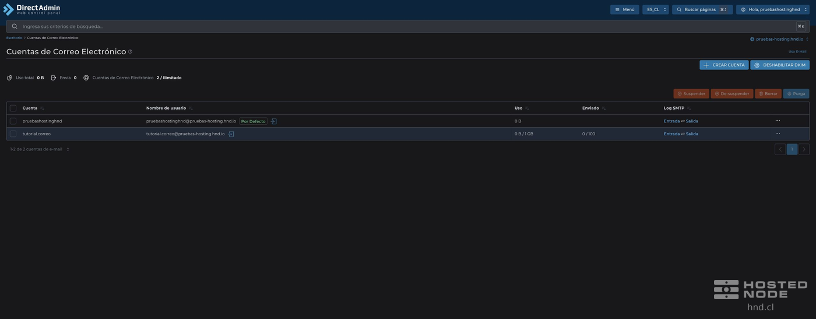Viewport: 816px width, 319px height.
Task: Click the DESHABILITAR DKIM button
Action: click(780, 65)
